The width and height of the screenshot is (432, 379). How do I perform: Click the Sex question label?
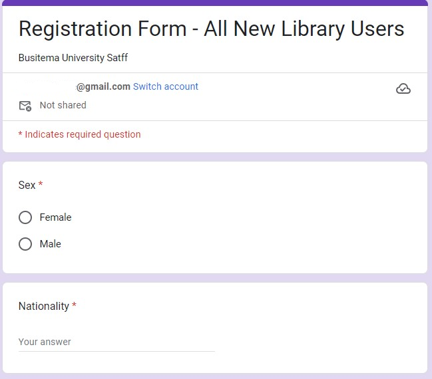[x=27, y=186]
